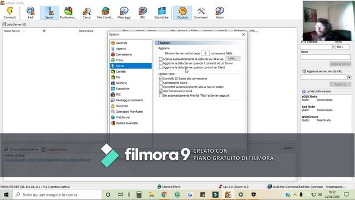
Task: Click the Le Mie Informazioni info icon
Action: coord(303,91)
